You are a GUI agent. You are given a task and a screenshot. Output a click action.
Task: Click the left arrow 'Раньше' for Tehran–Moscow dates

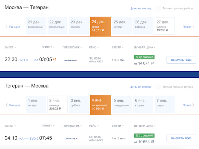[13, 105]
